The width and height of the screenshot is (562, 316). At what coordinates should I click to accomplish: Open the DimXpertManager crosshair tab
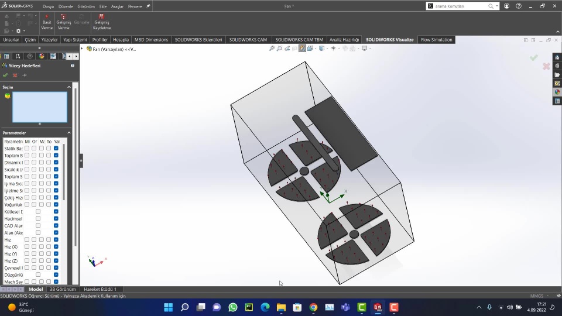(30, 56)
